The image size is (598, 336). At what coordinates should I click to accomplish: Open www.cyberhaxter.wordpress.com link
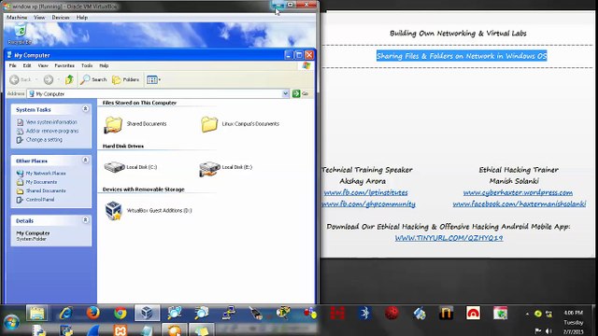click(518, 193)
